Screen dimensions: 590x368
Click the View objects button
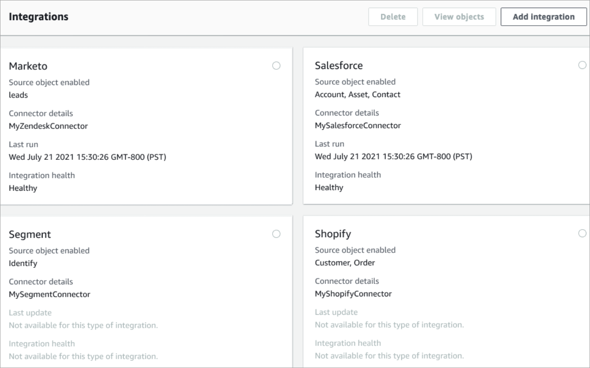pyautogui.click(x=459, y=16)
